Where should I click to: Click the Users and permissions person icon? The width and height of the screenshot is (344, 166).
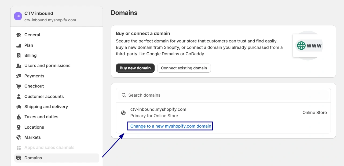pyautogui.click(x=19, y=66)
